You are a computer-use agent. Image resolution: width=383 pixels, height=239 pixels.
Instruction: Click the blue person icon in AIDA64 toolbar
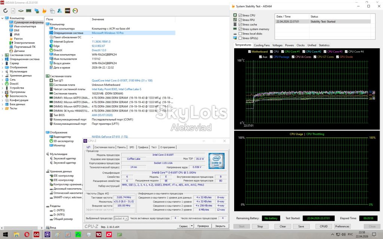tap(59, 11)
